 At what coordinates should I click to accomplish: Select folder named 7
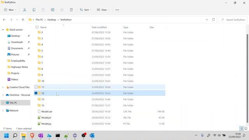(100, 63)
